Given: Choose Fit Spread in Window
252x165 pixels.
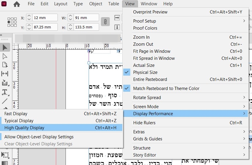Looking at the screenshot, I should pos(186,58).
